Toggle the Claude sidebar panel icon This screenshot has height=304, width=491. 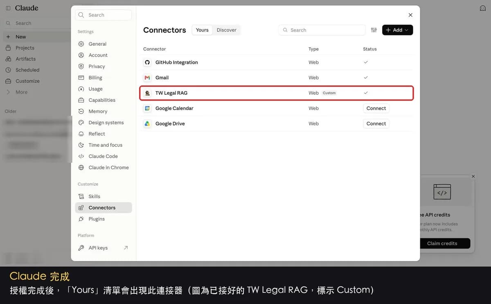(8, 8)
